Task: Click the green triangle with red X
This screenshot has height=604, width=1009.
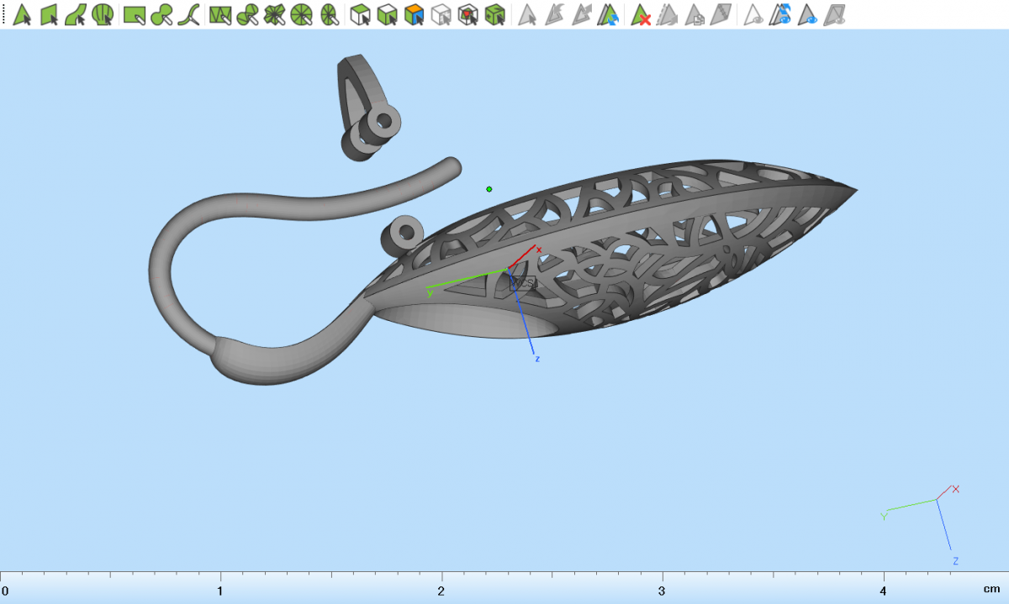Action: click(x=642, y=14)
